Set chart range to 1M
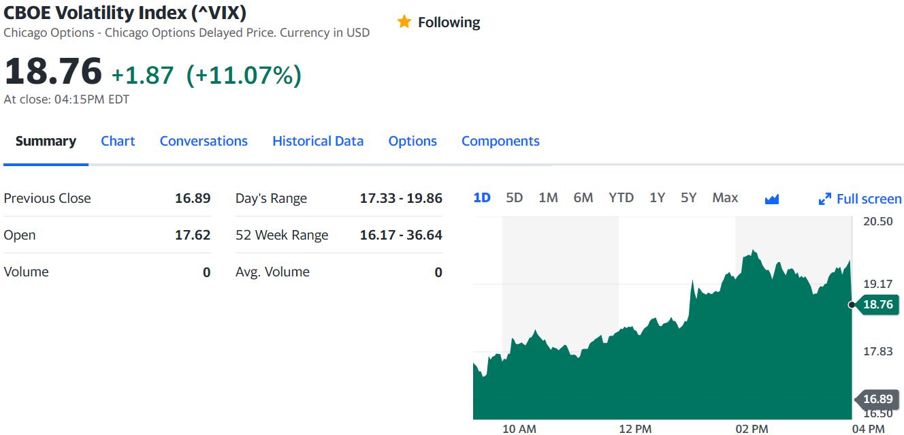The image size is (904, 435). (548, 197)
